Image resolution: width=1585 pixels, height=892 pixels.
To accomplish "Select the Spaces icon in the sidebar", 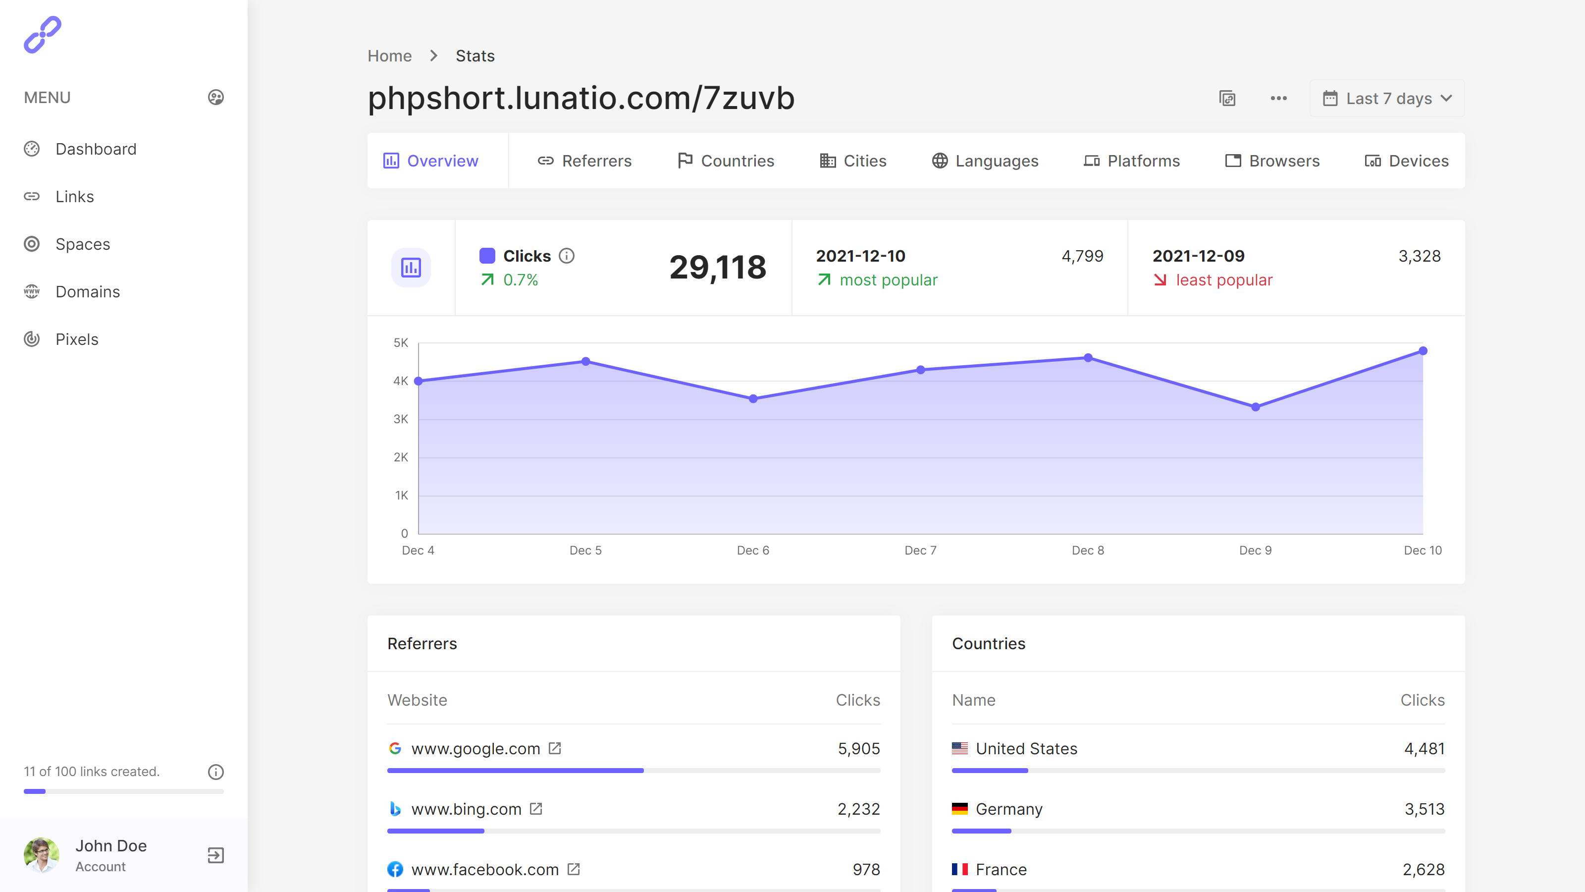I will (x=32, y=244).
